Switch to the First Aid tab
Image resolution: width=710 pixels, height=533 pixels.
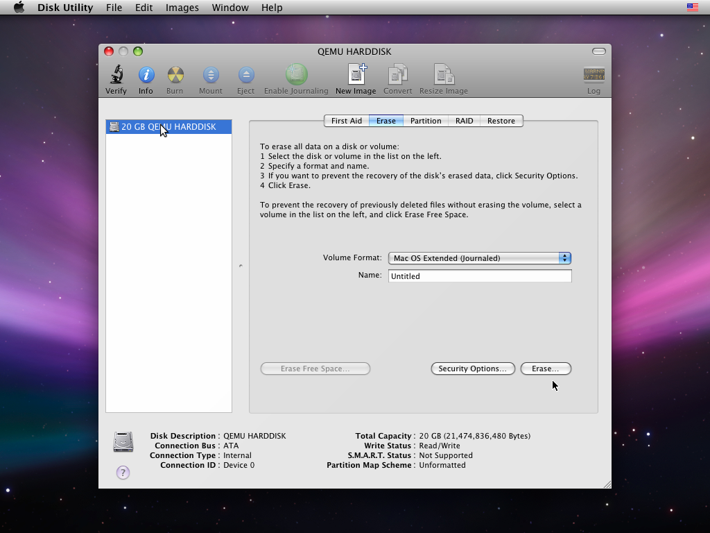[346, 121]
